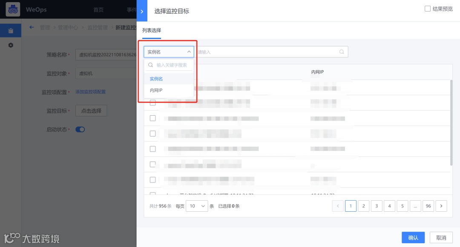
Task: Open the 实例名 filter dropdown
Action: [x=169, y=52]
